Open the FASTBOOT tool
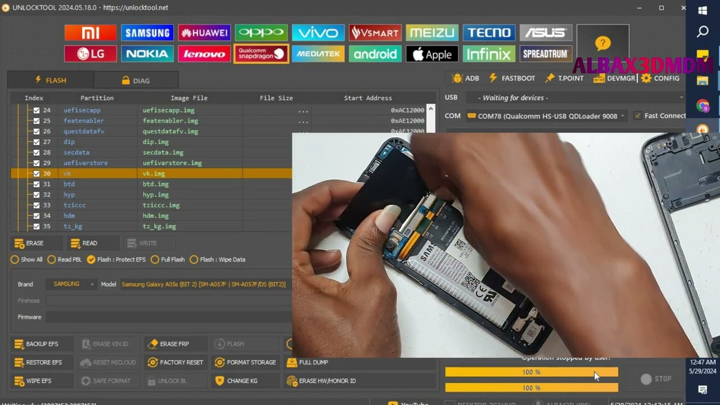720x405 pixels. pos(512,78)
